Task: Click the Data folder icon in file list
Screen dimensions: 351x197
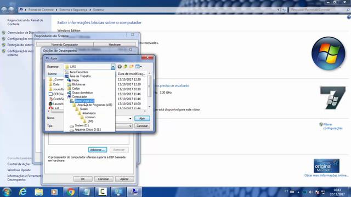Action: (x=50, y=84)
